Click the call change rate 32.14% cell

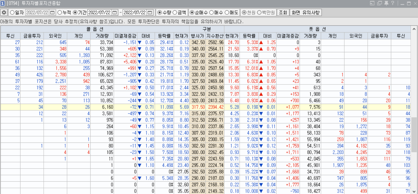click(x=165, y=49)
